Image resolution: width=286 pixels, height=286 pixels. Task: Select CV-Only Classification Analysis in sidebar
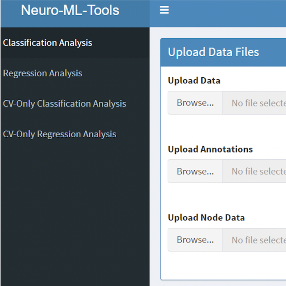click(x=64, y=104)
